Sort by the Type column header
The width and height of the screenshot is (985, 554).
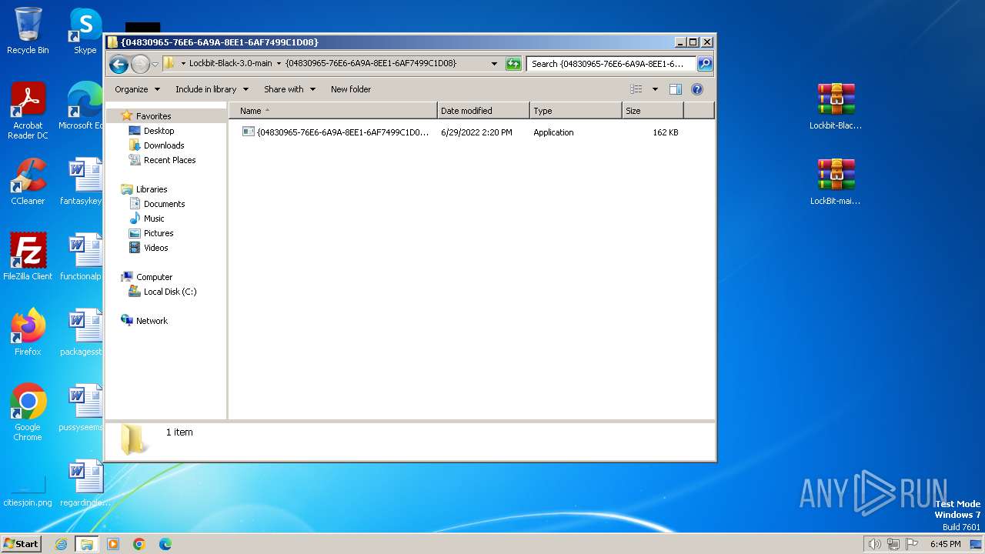pyautogui.click(x=576, y=111)
